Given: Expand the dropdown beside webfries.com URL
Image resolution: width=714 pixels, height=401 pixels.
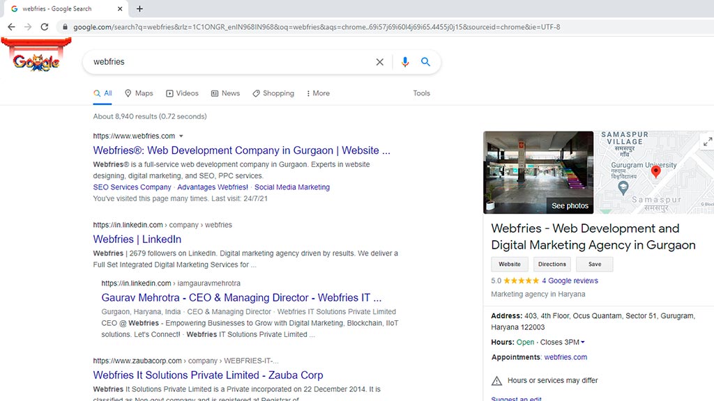Looking at the screenshot, I should pyautogui.click(x=181, y=136).
